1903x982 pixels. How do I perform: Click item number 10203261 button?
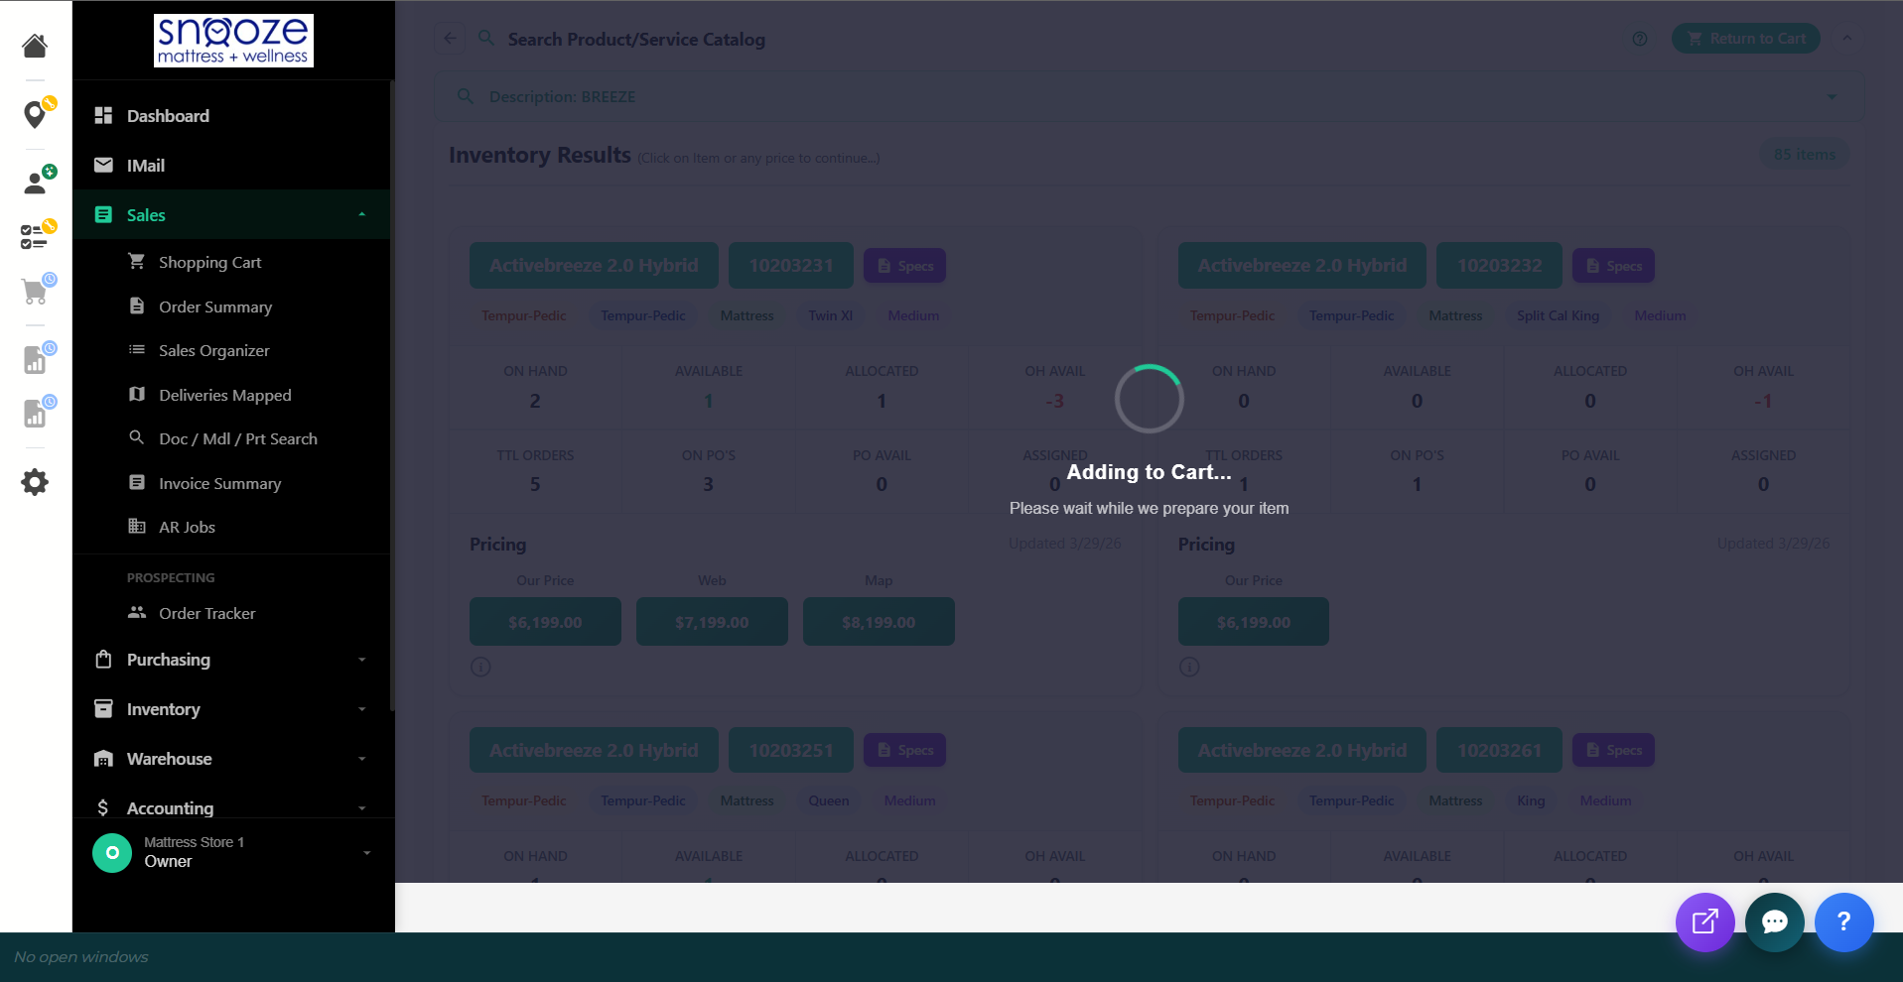(x=1500, y=750)
